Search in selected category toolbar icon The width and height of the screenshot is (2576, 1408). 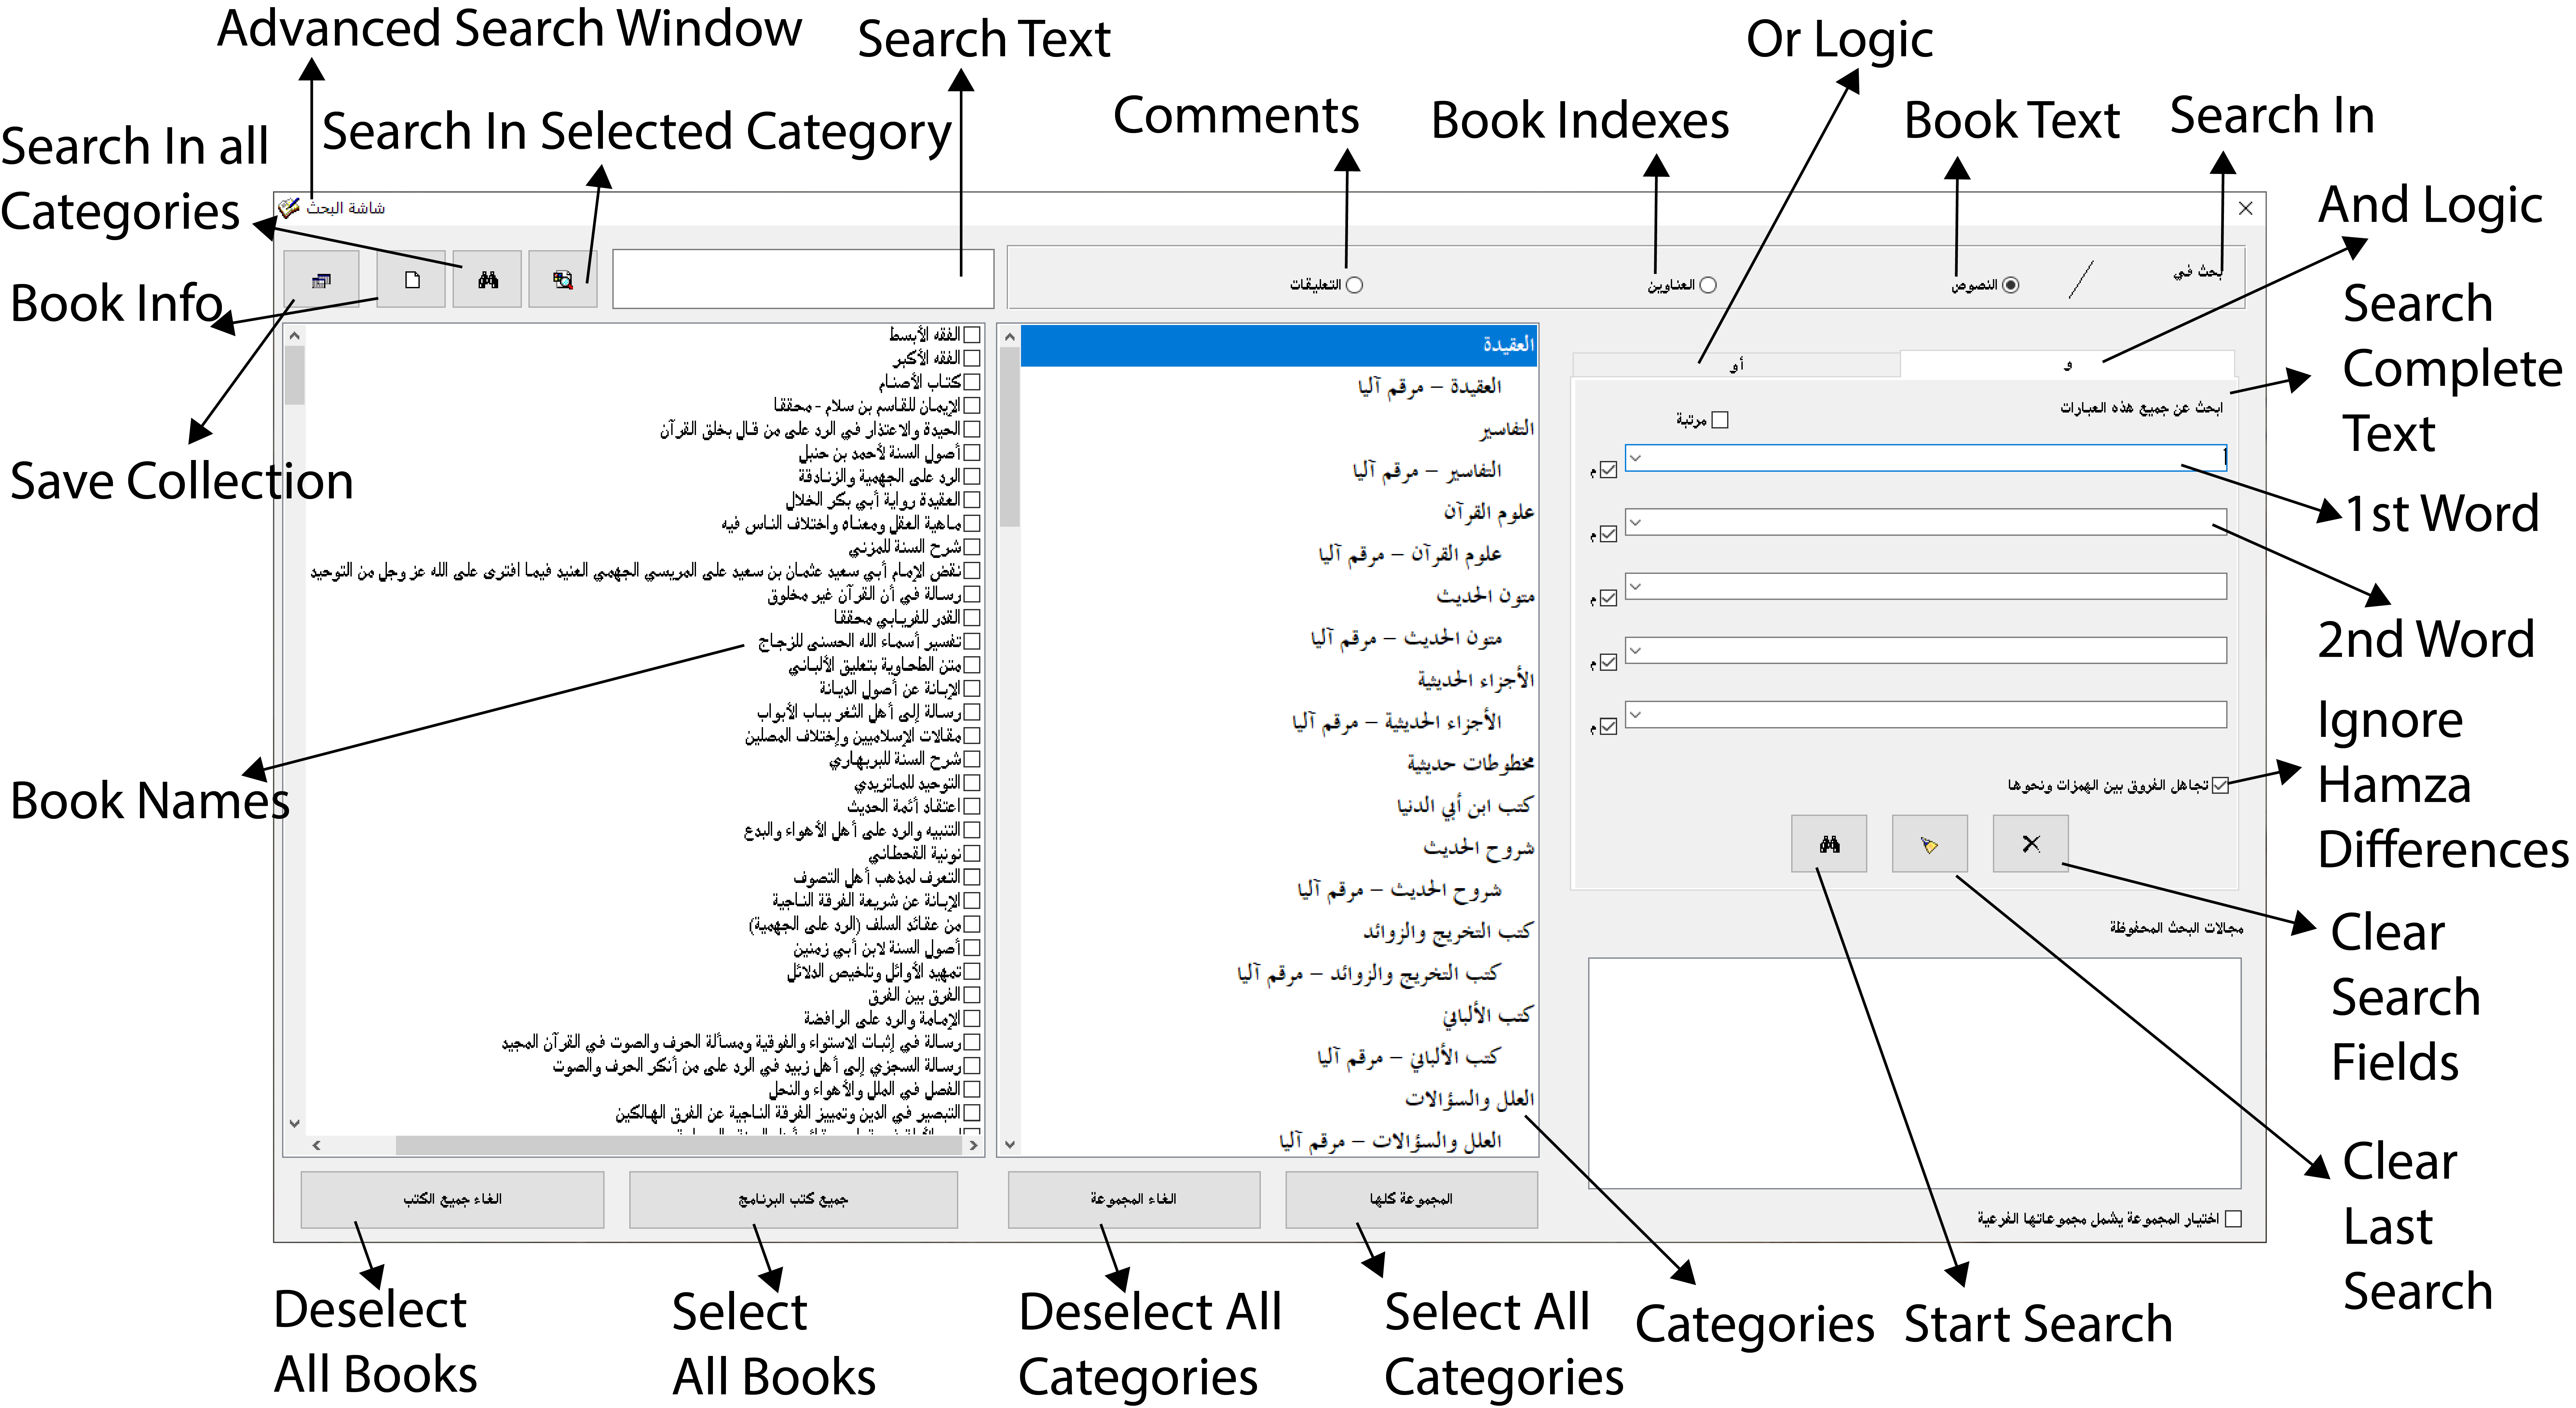563,280
